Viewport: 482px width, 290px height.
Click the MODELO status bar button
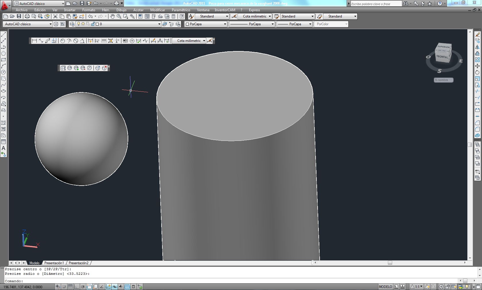[x=385, y=287]
